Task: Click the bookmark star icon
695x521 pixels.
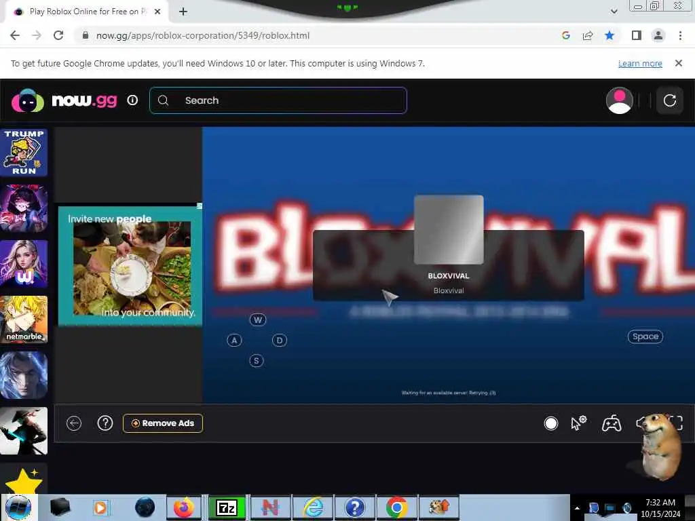Action: pyautogui.click(x=609, y=35)
